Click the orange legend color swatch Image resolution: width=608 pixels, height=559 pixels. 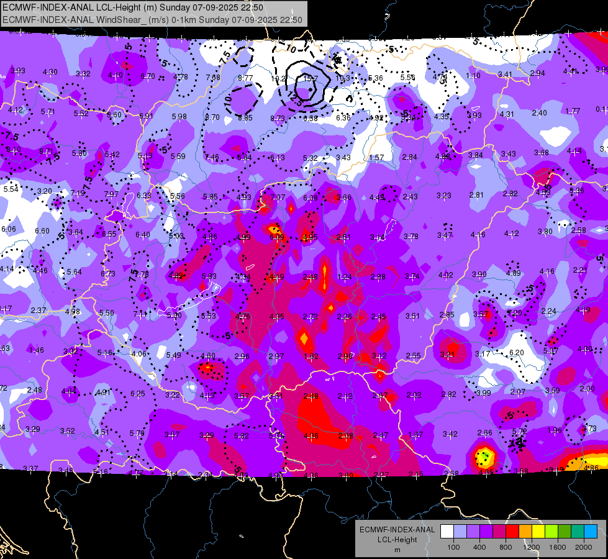click(525, 532)
